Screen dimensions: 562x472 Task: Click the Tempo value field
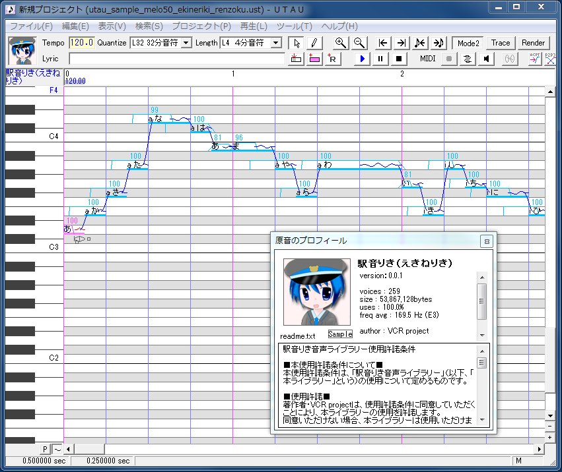click(x=82, y=43)
